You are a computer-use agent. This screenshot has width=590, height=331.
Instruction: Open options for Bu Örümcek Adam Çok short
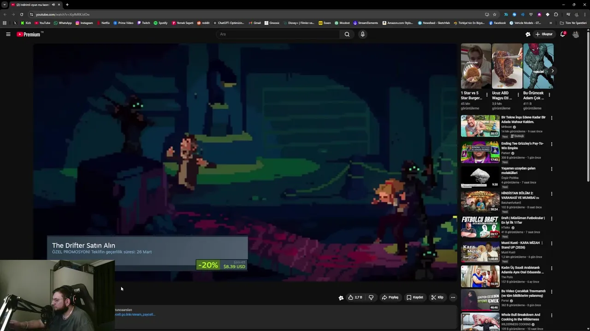coord(549,95)
